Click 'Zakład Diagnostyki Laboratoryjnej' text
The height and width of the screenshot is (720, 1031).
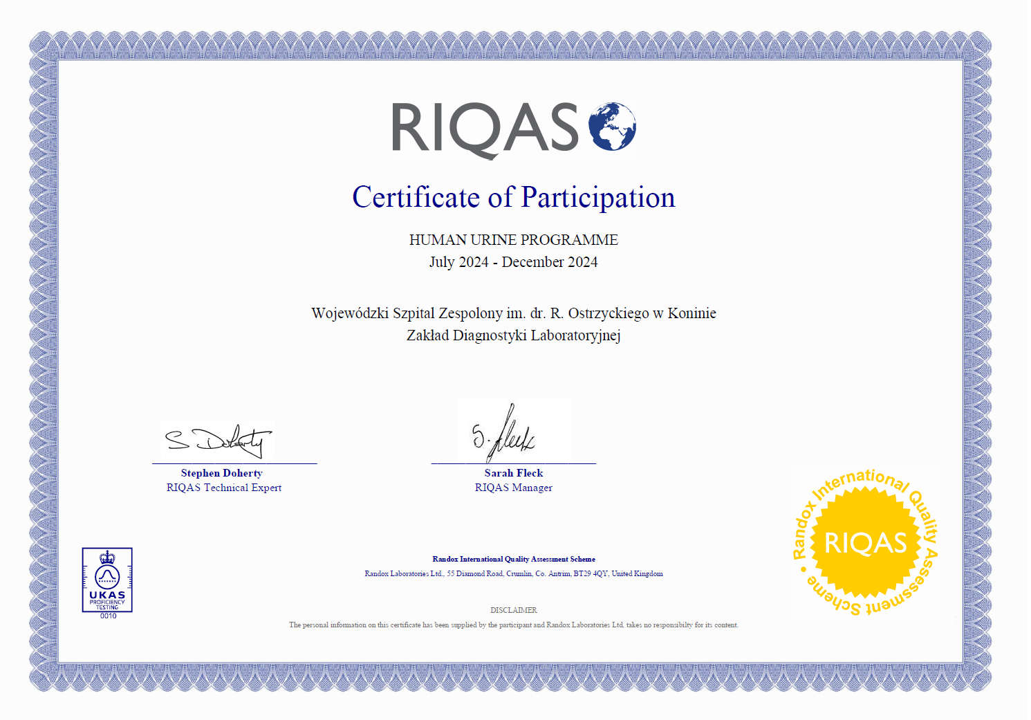pos(514,335)
